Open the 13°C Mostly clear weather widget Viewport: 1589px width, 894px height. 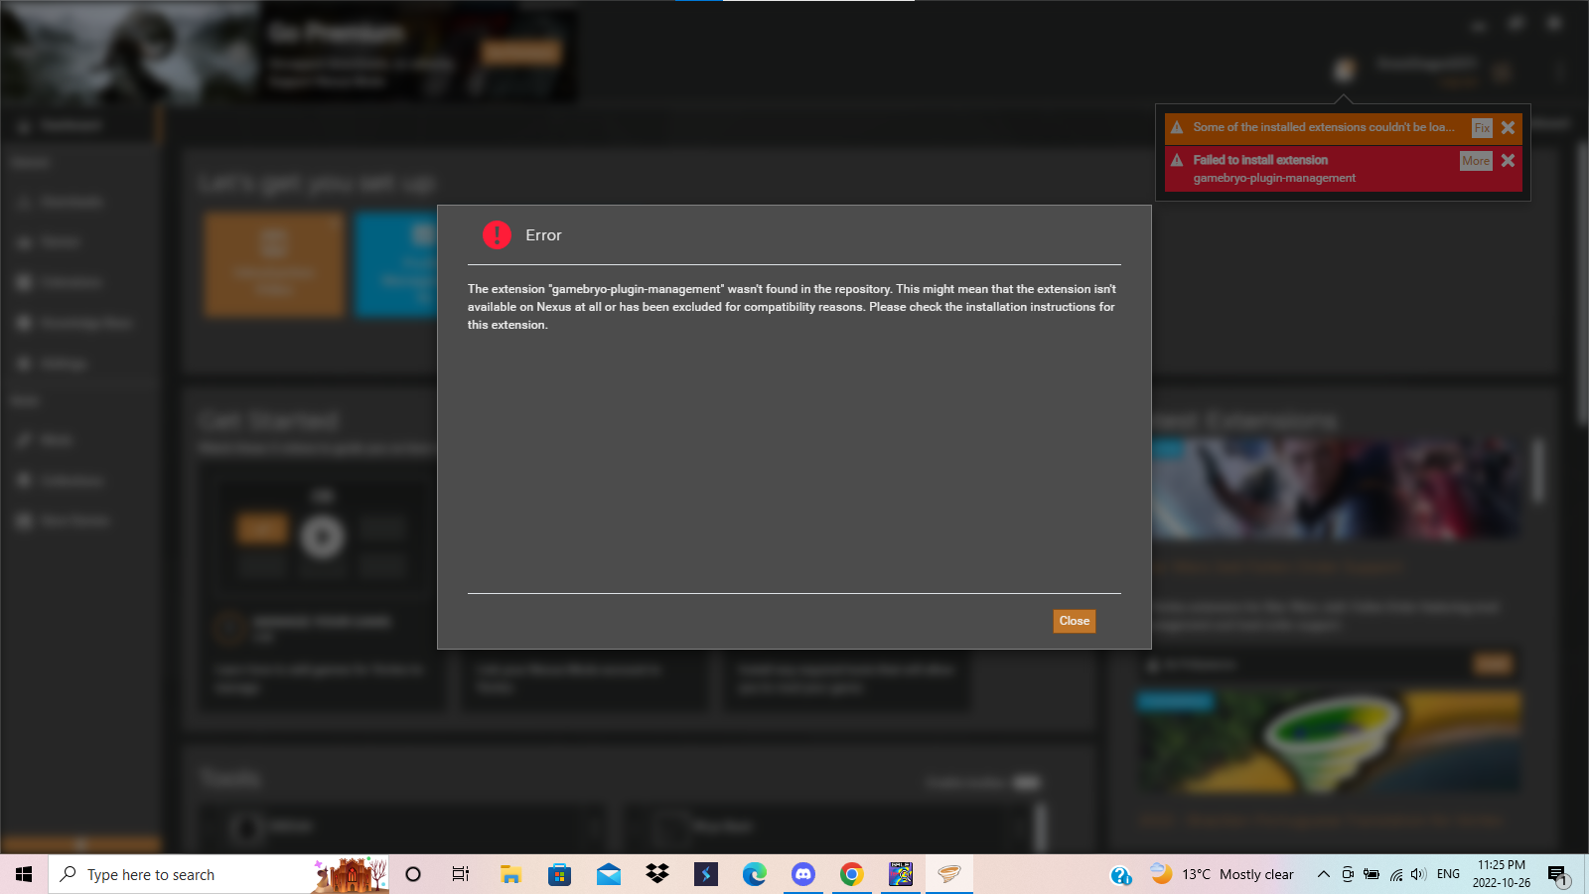(1222, 874)
